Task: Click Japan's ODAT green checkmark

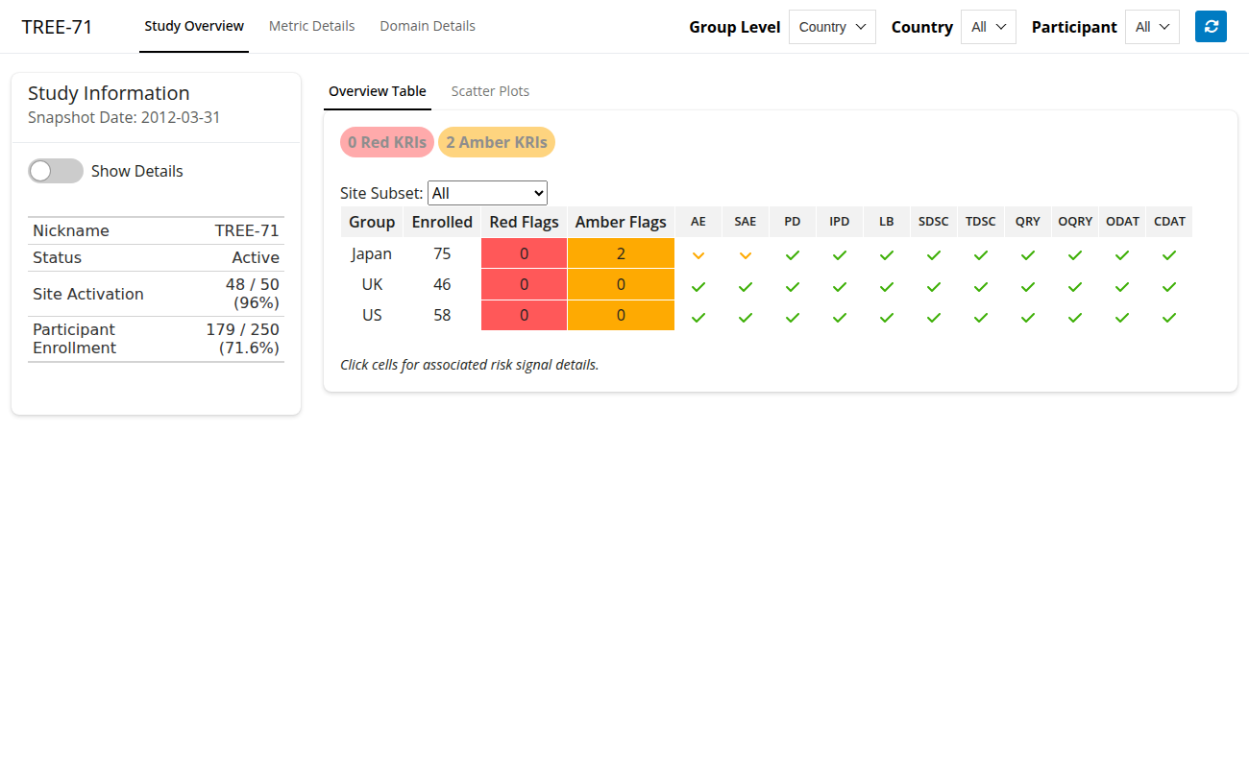Action: 1122,255
